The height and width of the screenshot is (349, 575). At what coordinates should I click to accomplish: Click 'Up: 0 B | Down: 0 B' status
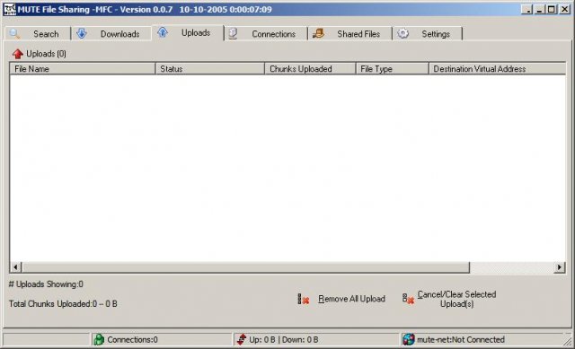pos(284,339)
